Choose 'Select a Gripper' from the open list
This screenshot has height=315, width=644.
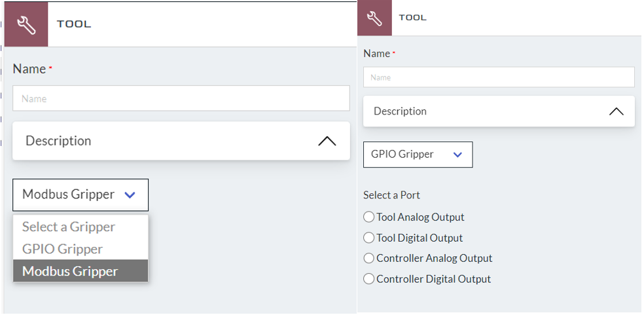(69, 227)
